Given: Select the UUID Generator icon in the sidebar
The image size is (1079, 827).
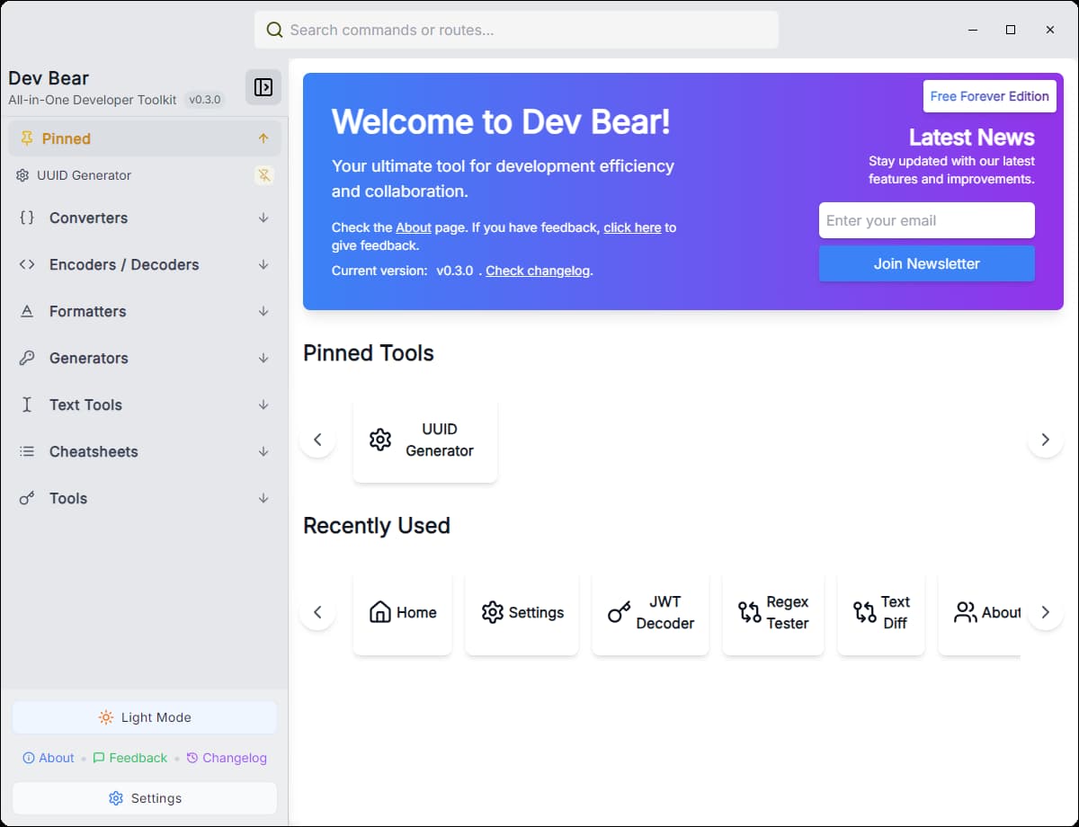Looking at the screenshot, I should click(x=24, y=175).
